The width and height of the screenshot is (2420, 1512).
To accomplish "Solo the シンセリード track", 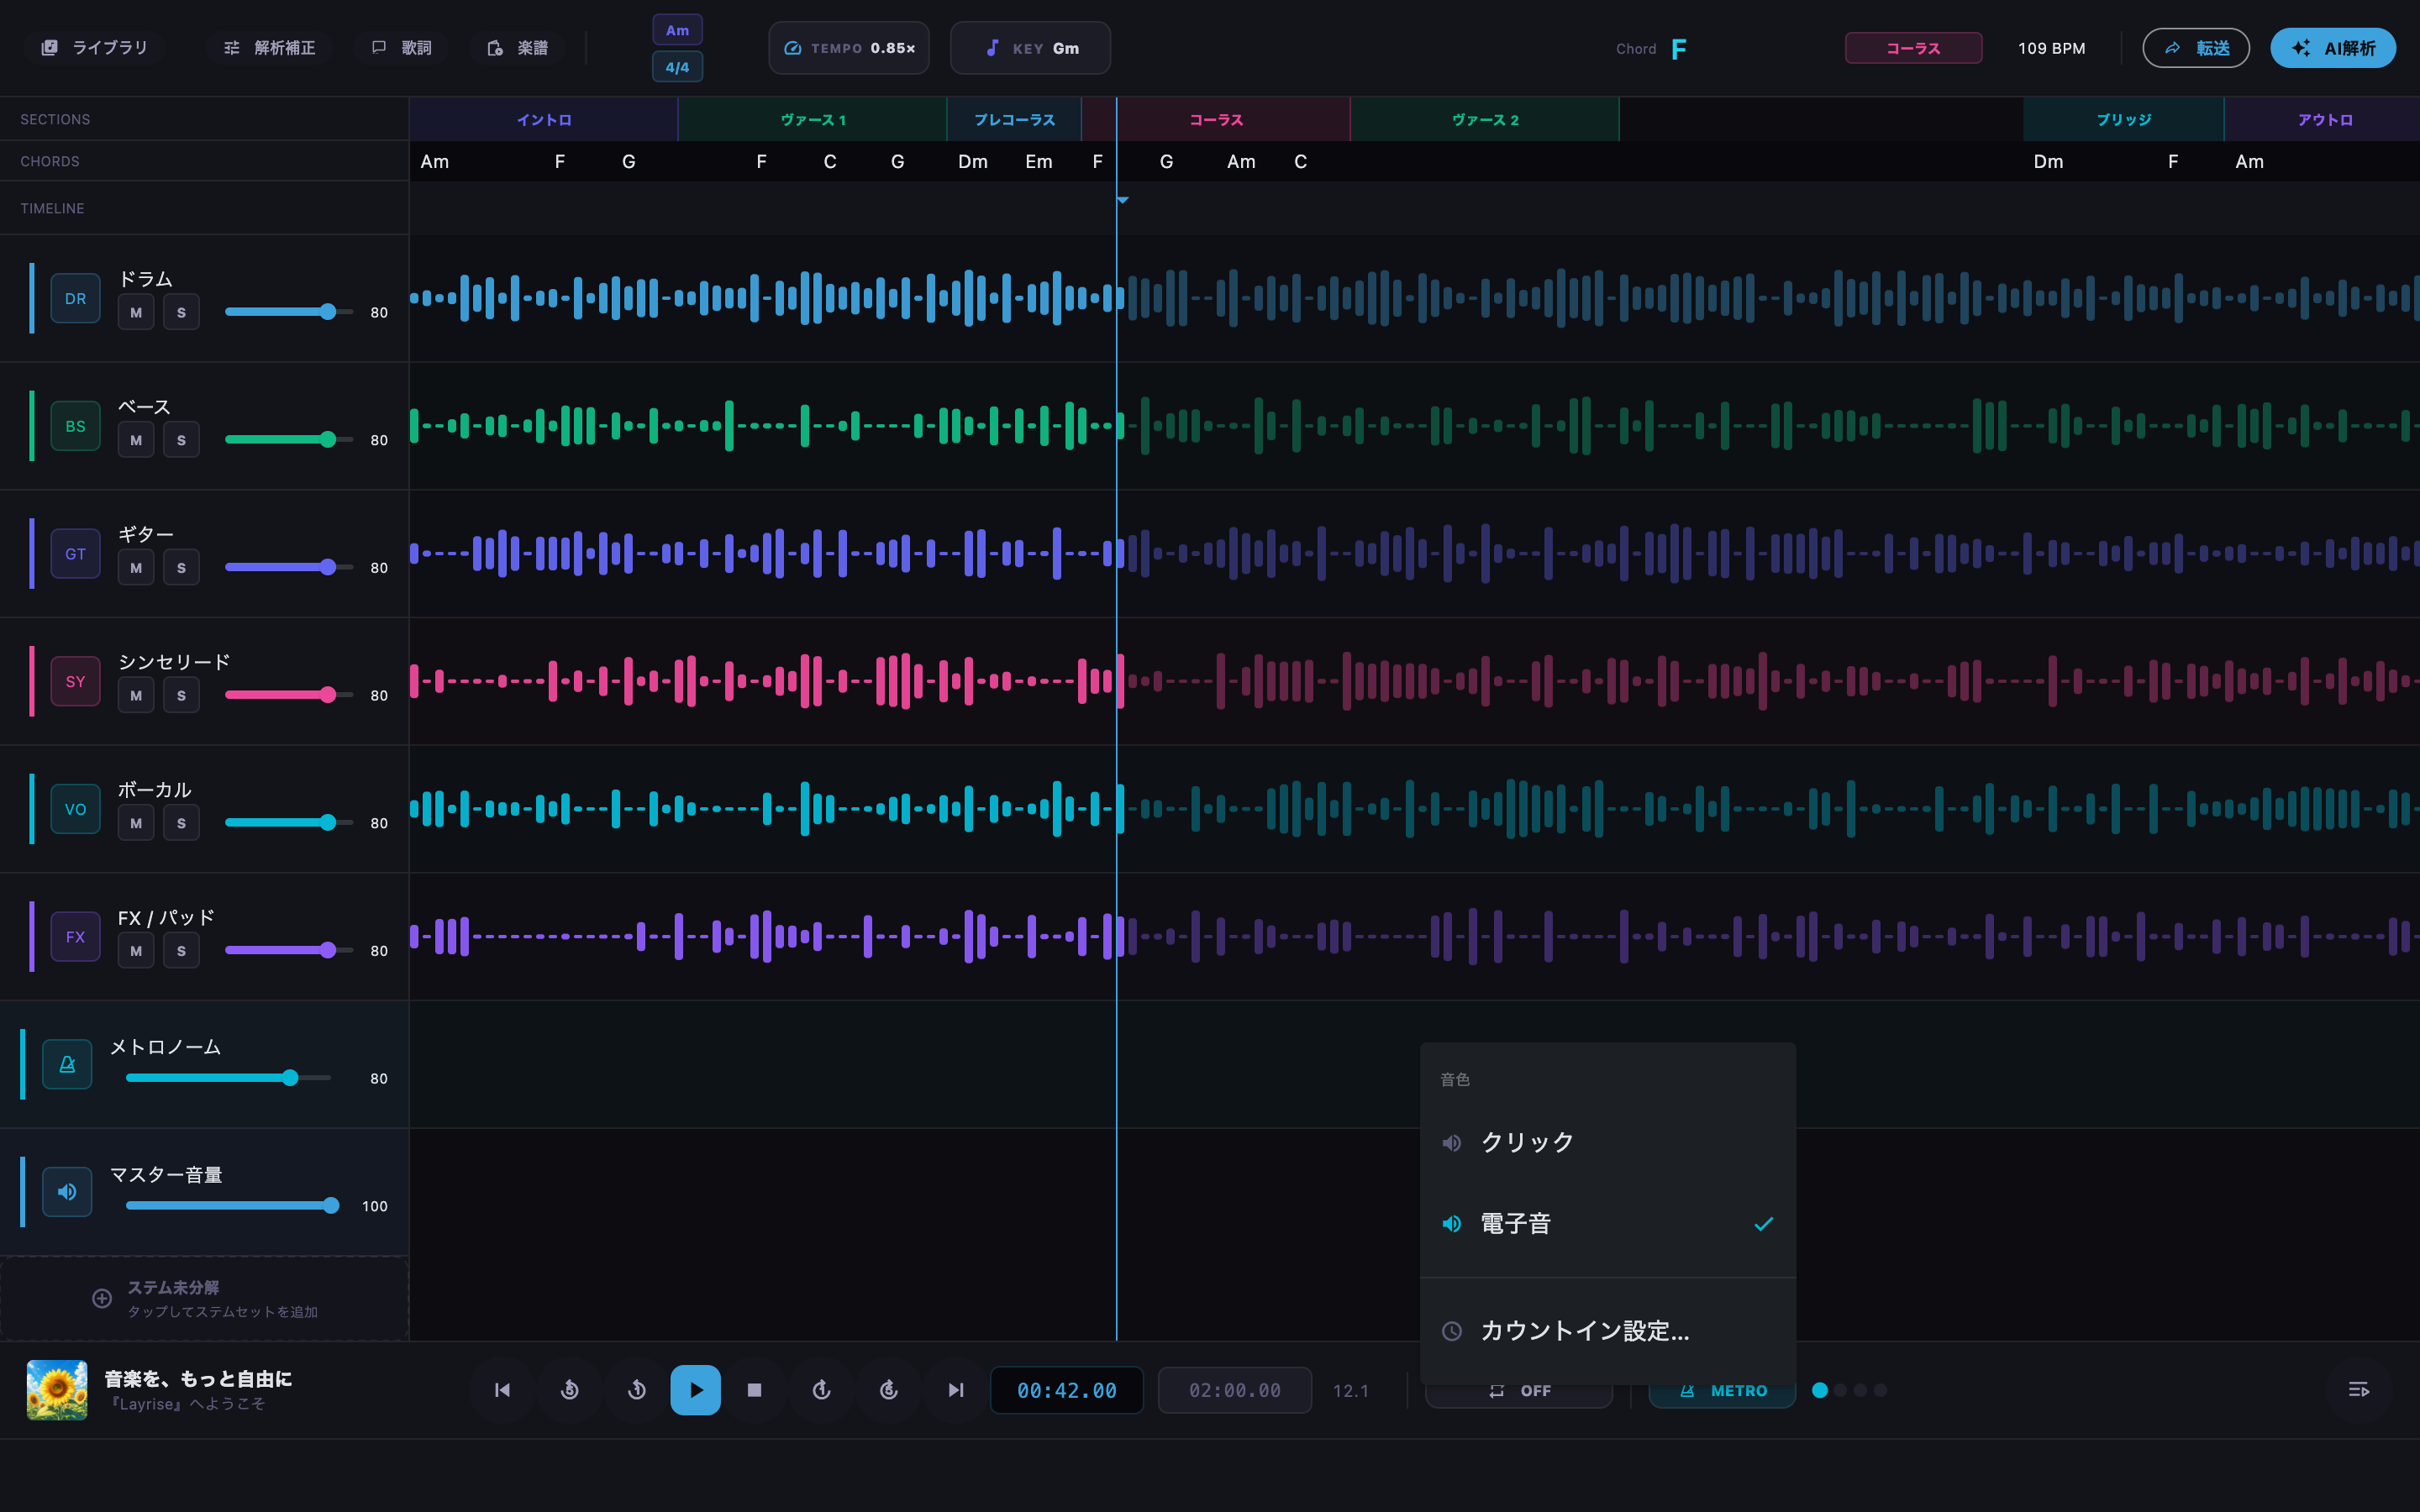I will (x=181, y=695).
